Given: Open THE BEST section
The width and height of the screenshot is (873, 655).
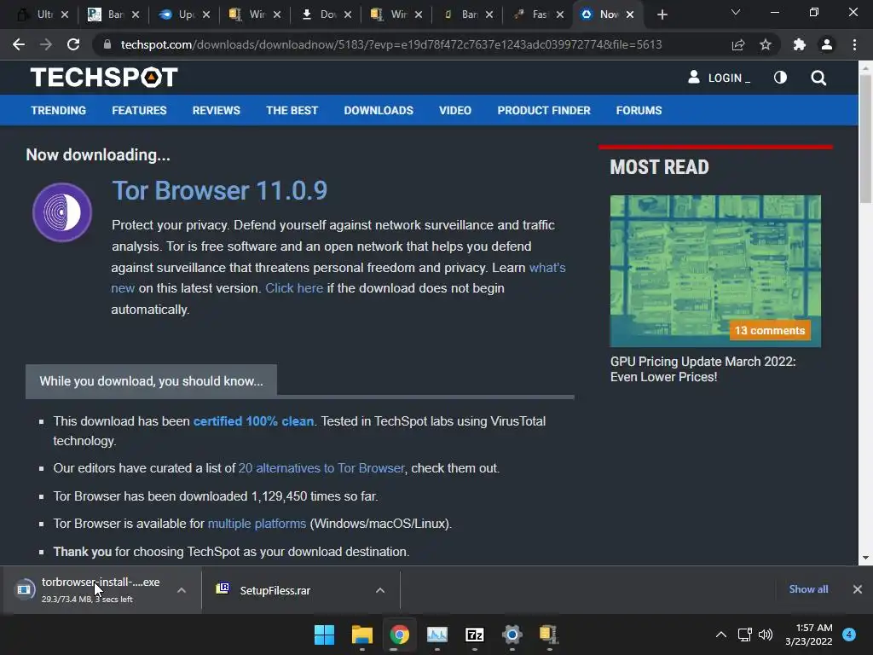Looking at the screenshot, I should pos(292,110).
